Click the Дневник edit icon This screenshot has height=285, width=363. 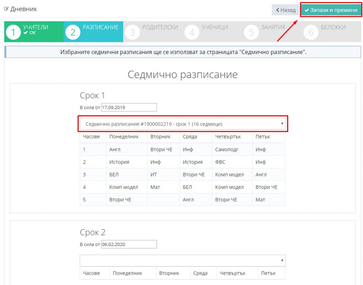6,9
